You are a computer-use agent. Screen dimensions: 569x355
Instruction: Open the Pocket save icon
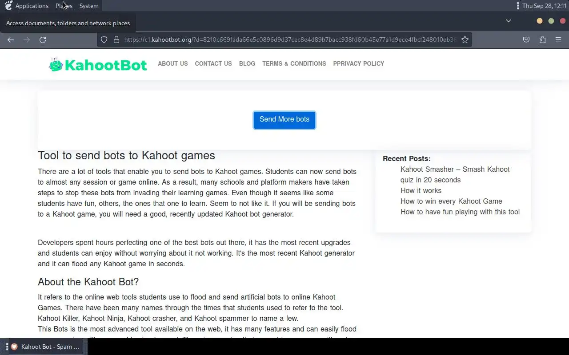pos(526,40)
